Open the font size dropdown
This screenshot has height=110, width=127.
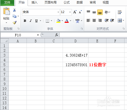point(70,12)
